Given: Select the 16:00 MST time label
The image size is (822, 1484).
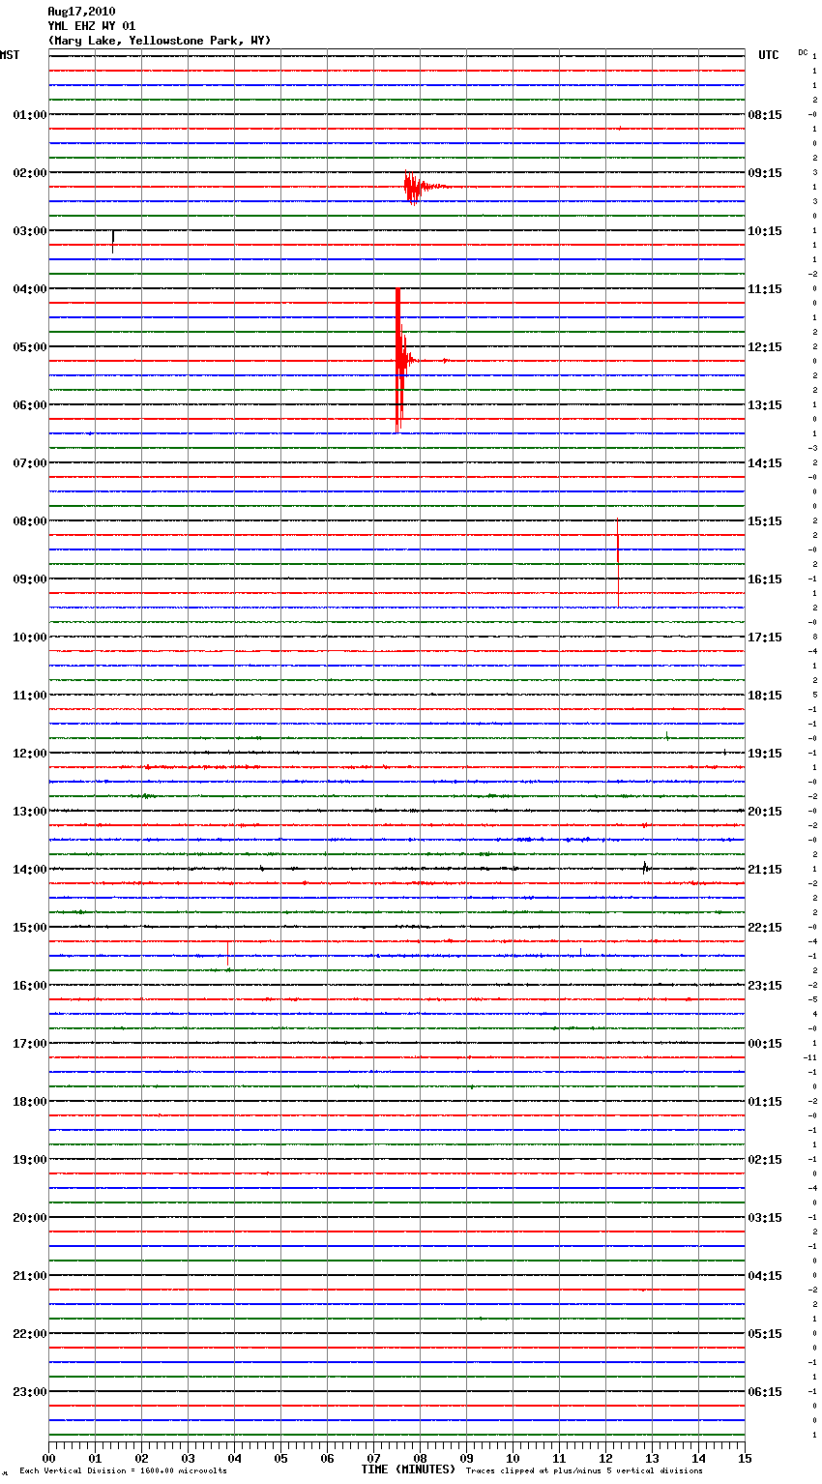Looking at the screenshot, I should (x=29, y=986).
